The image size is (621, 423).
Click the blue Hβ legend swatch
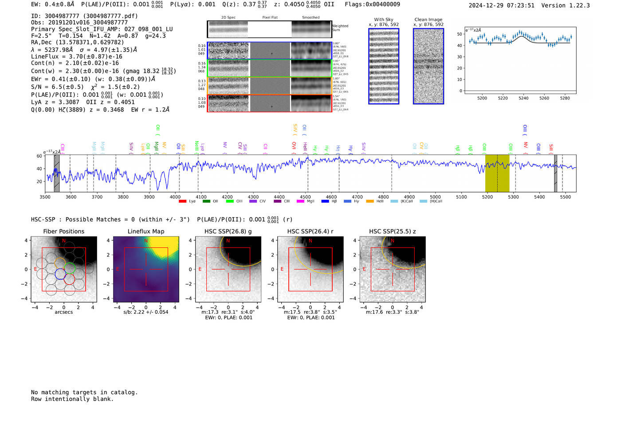[x=325, y=202]
